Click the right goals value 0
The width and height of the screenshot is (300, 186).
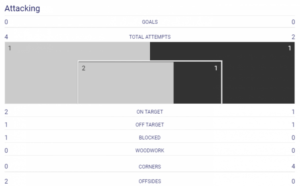pyautogui.click(x=293, y=22)
